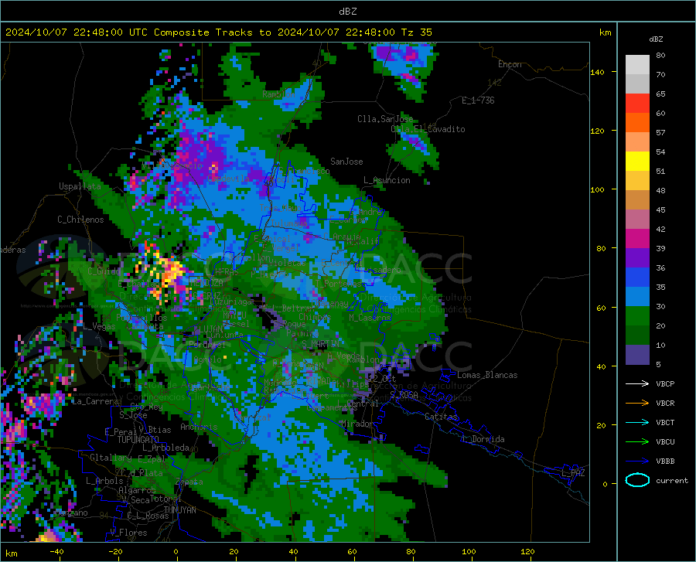
Task: Click the dBZ title at top
Action: coord(347,12)
